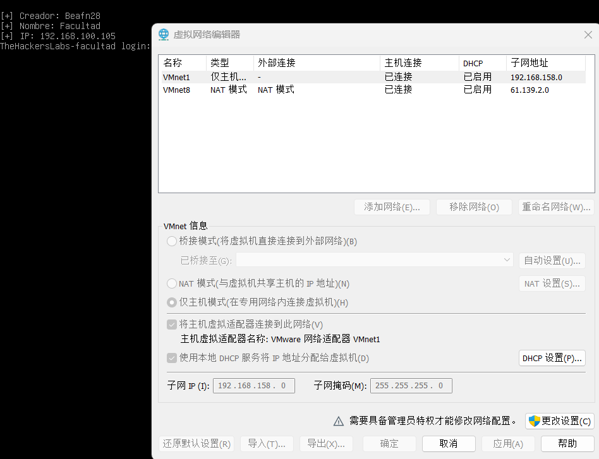This screenshot has height=459, width=599.
Task: Click the 添加网络 button
Action: pyautogui.click(x=392, y=206)
